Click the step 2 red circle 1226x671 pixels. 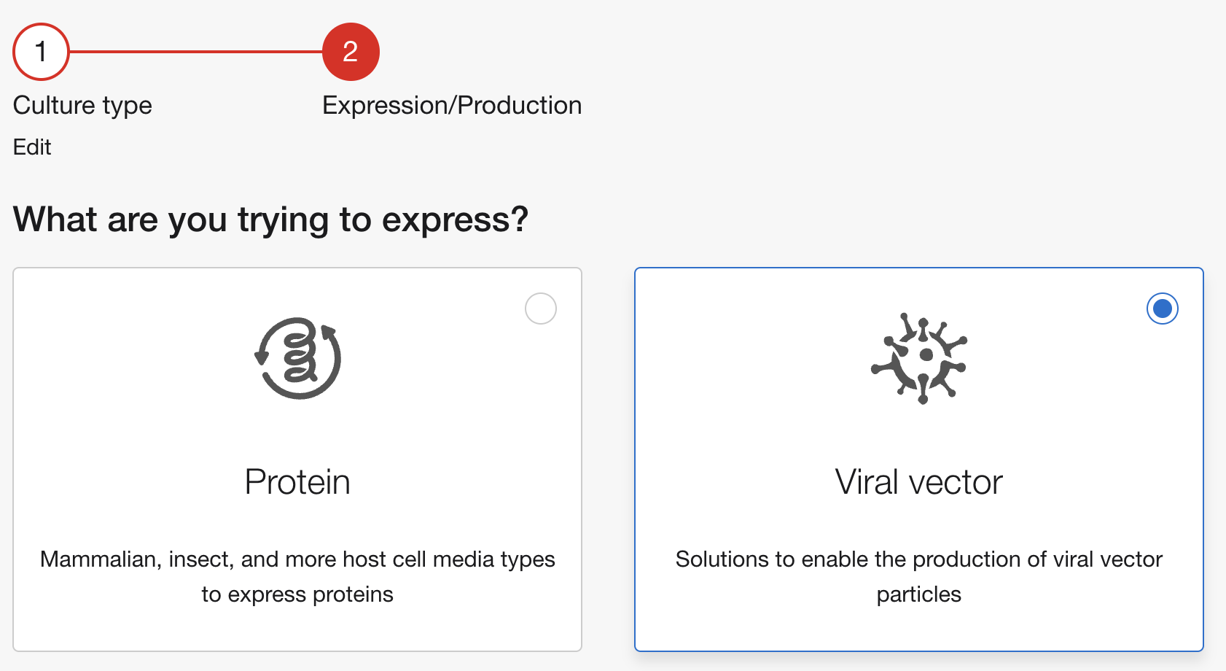(x=351, y=52)
